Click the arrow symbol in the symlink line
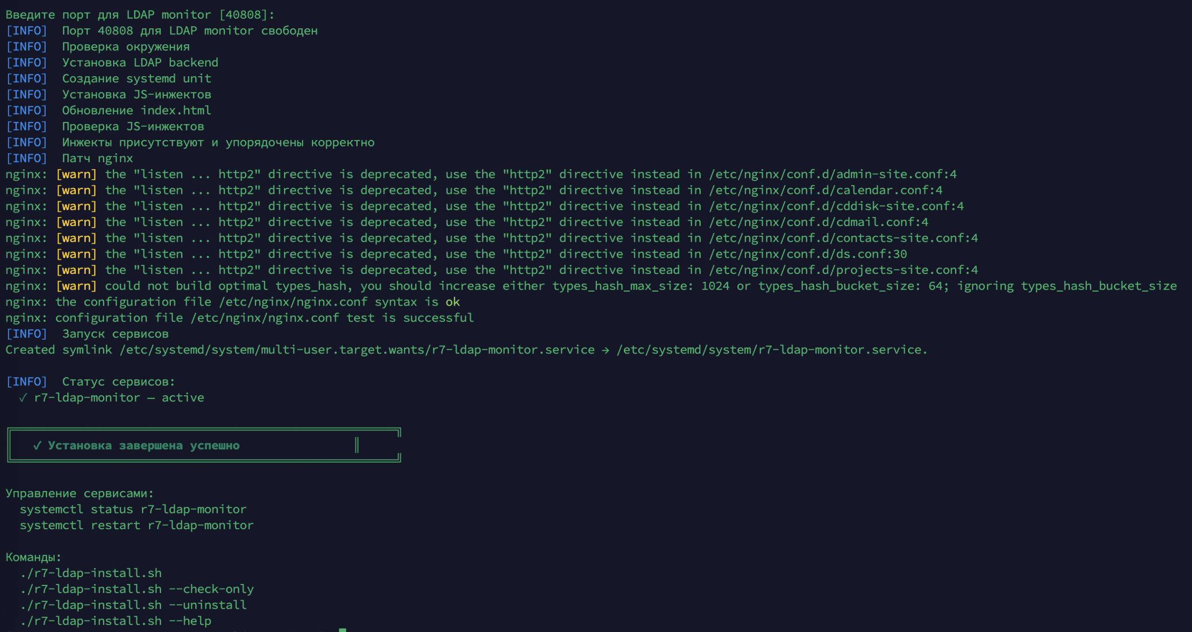This screenshot has width=1192, height=632. (x=606, y=349)
